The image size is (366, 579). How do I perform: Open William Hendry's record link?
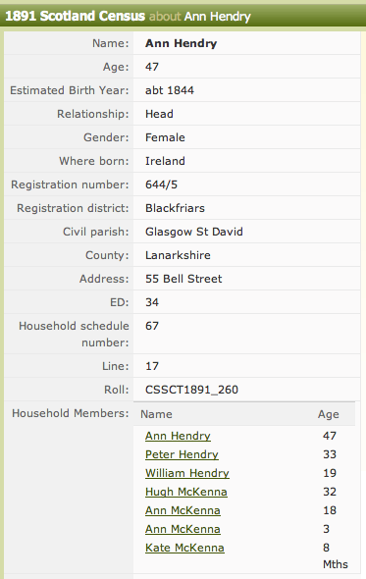pos(187,473)
